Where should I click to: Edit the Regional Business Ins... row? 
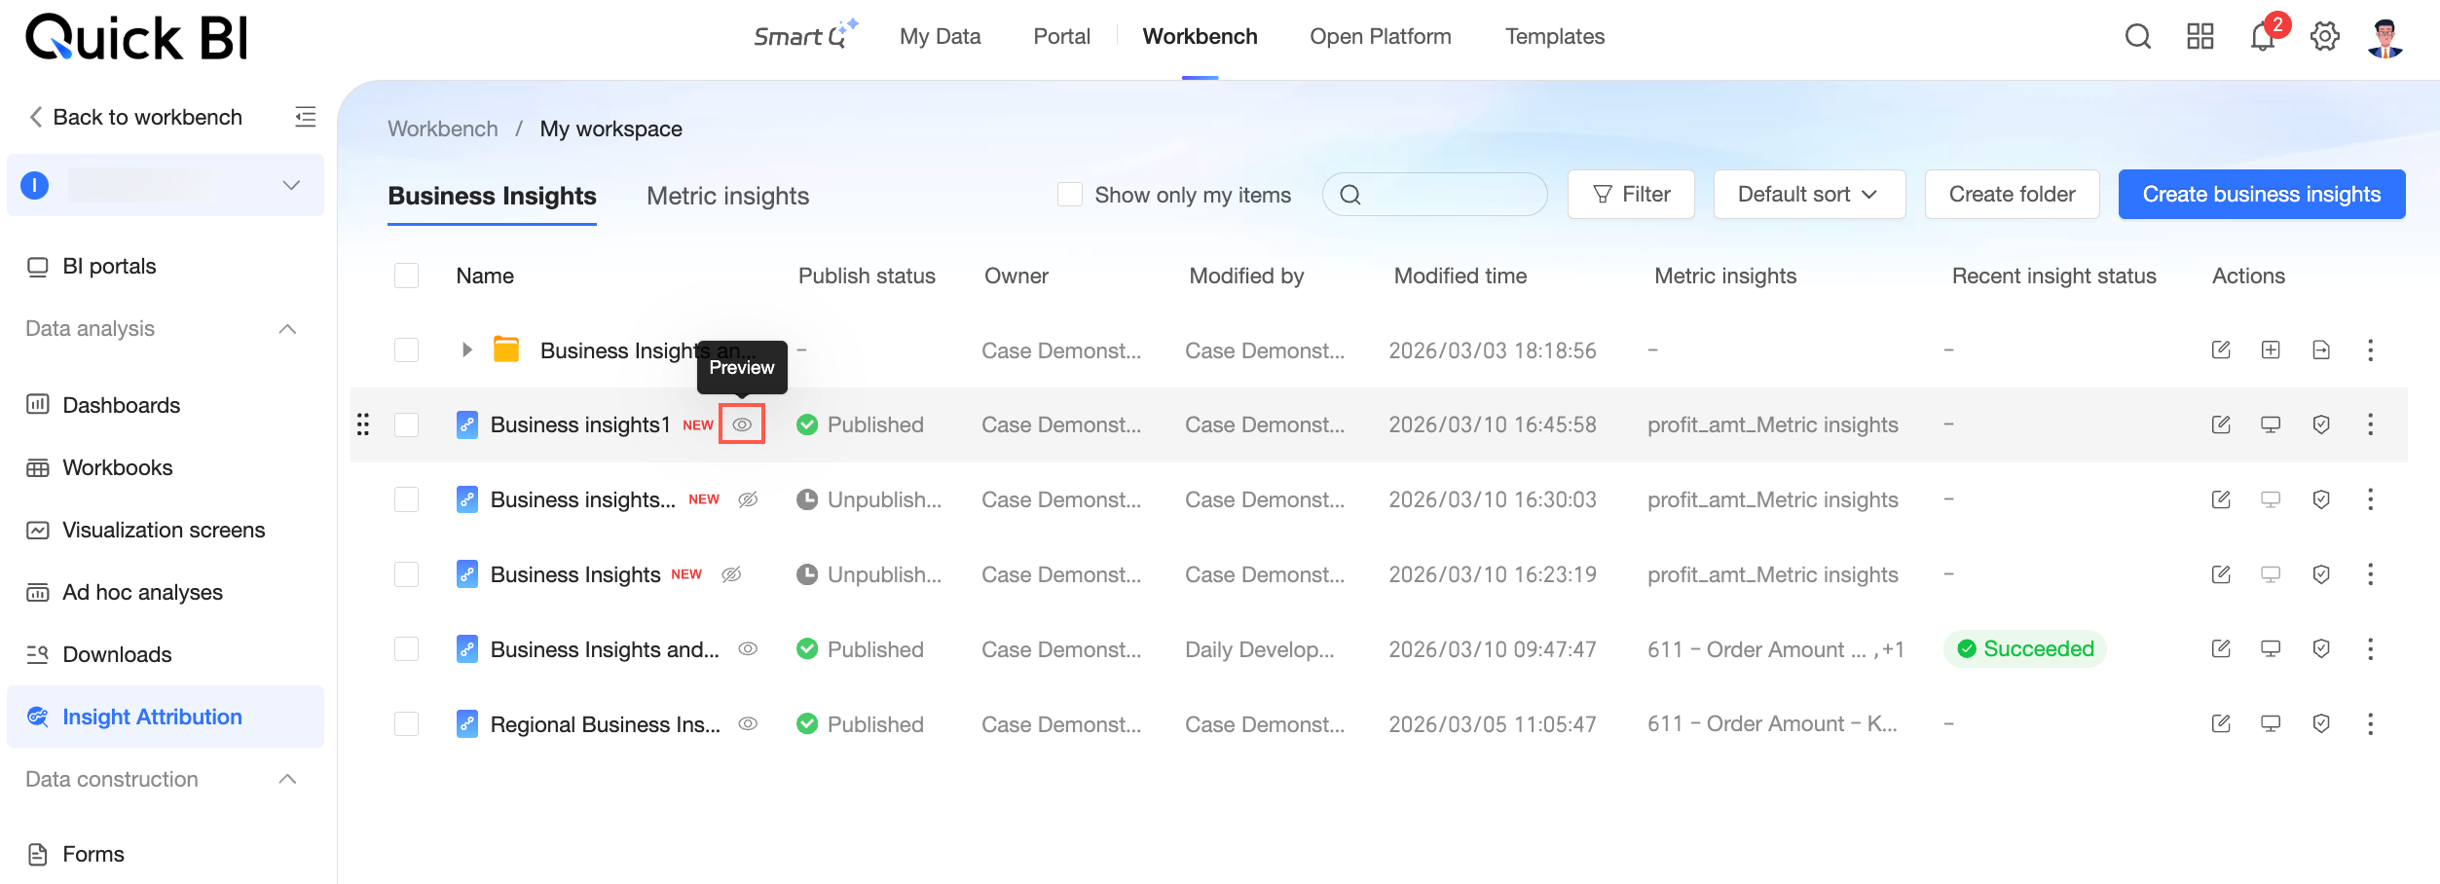point(2221,723)
